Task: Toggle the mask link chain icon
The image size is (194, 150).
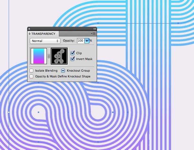Action: [49, 56]
